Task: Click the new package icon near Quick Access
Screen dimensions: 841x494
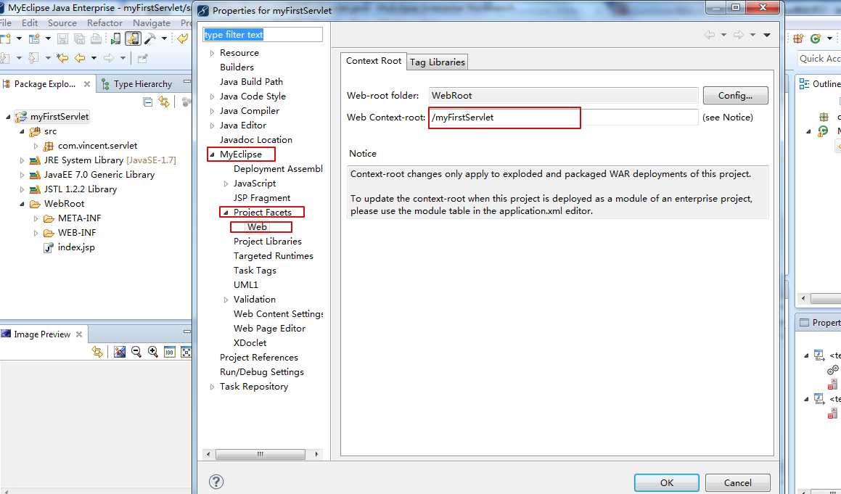Action: tap(799, 38)
